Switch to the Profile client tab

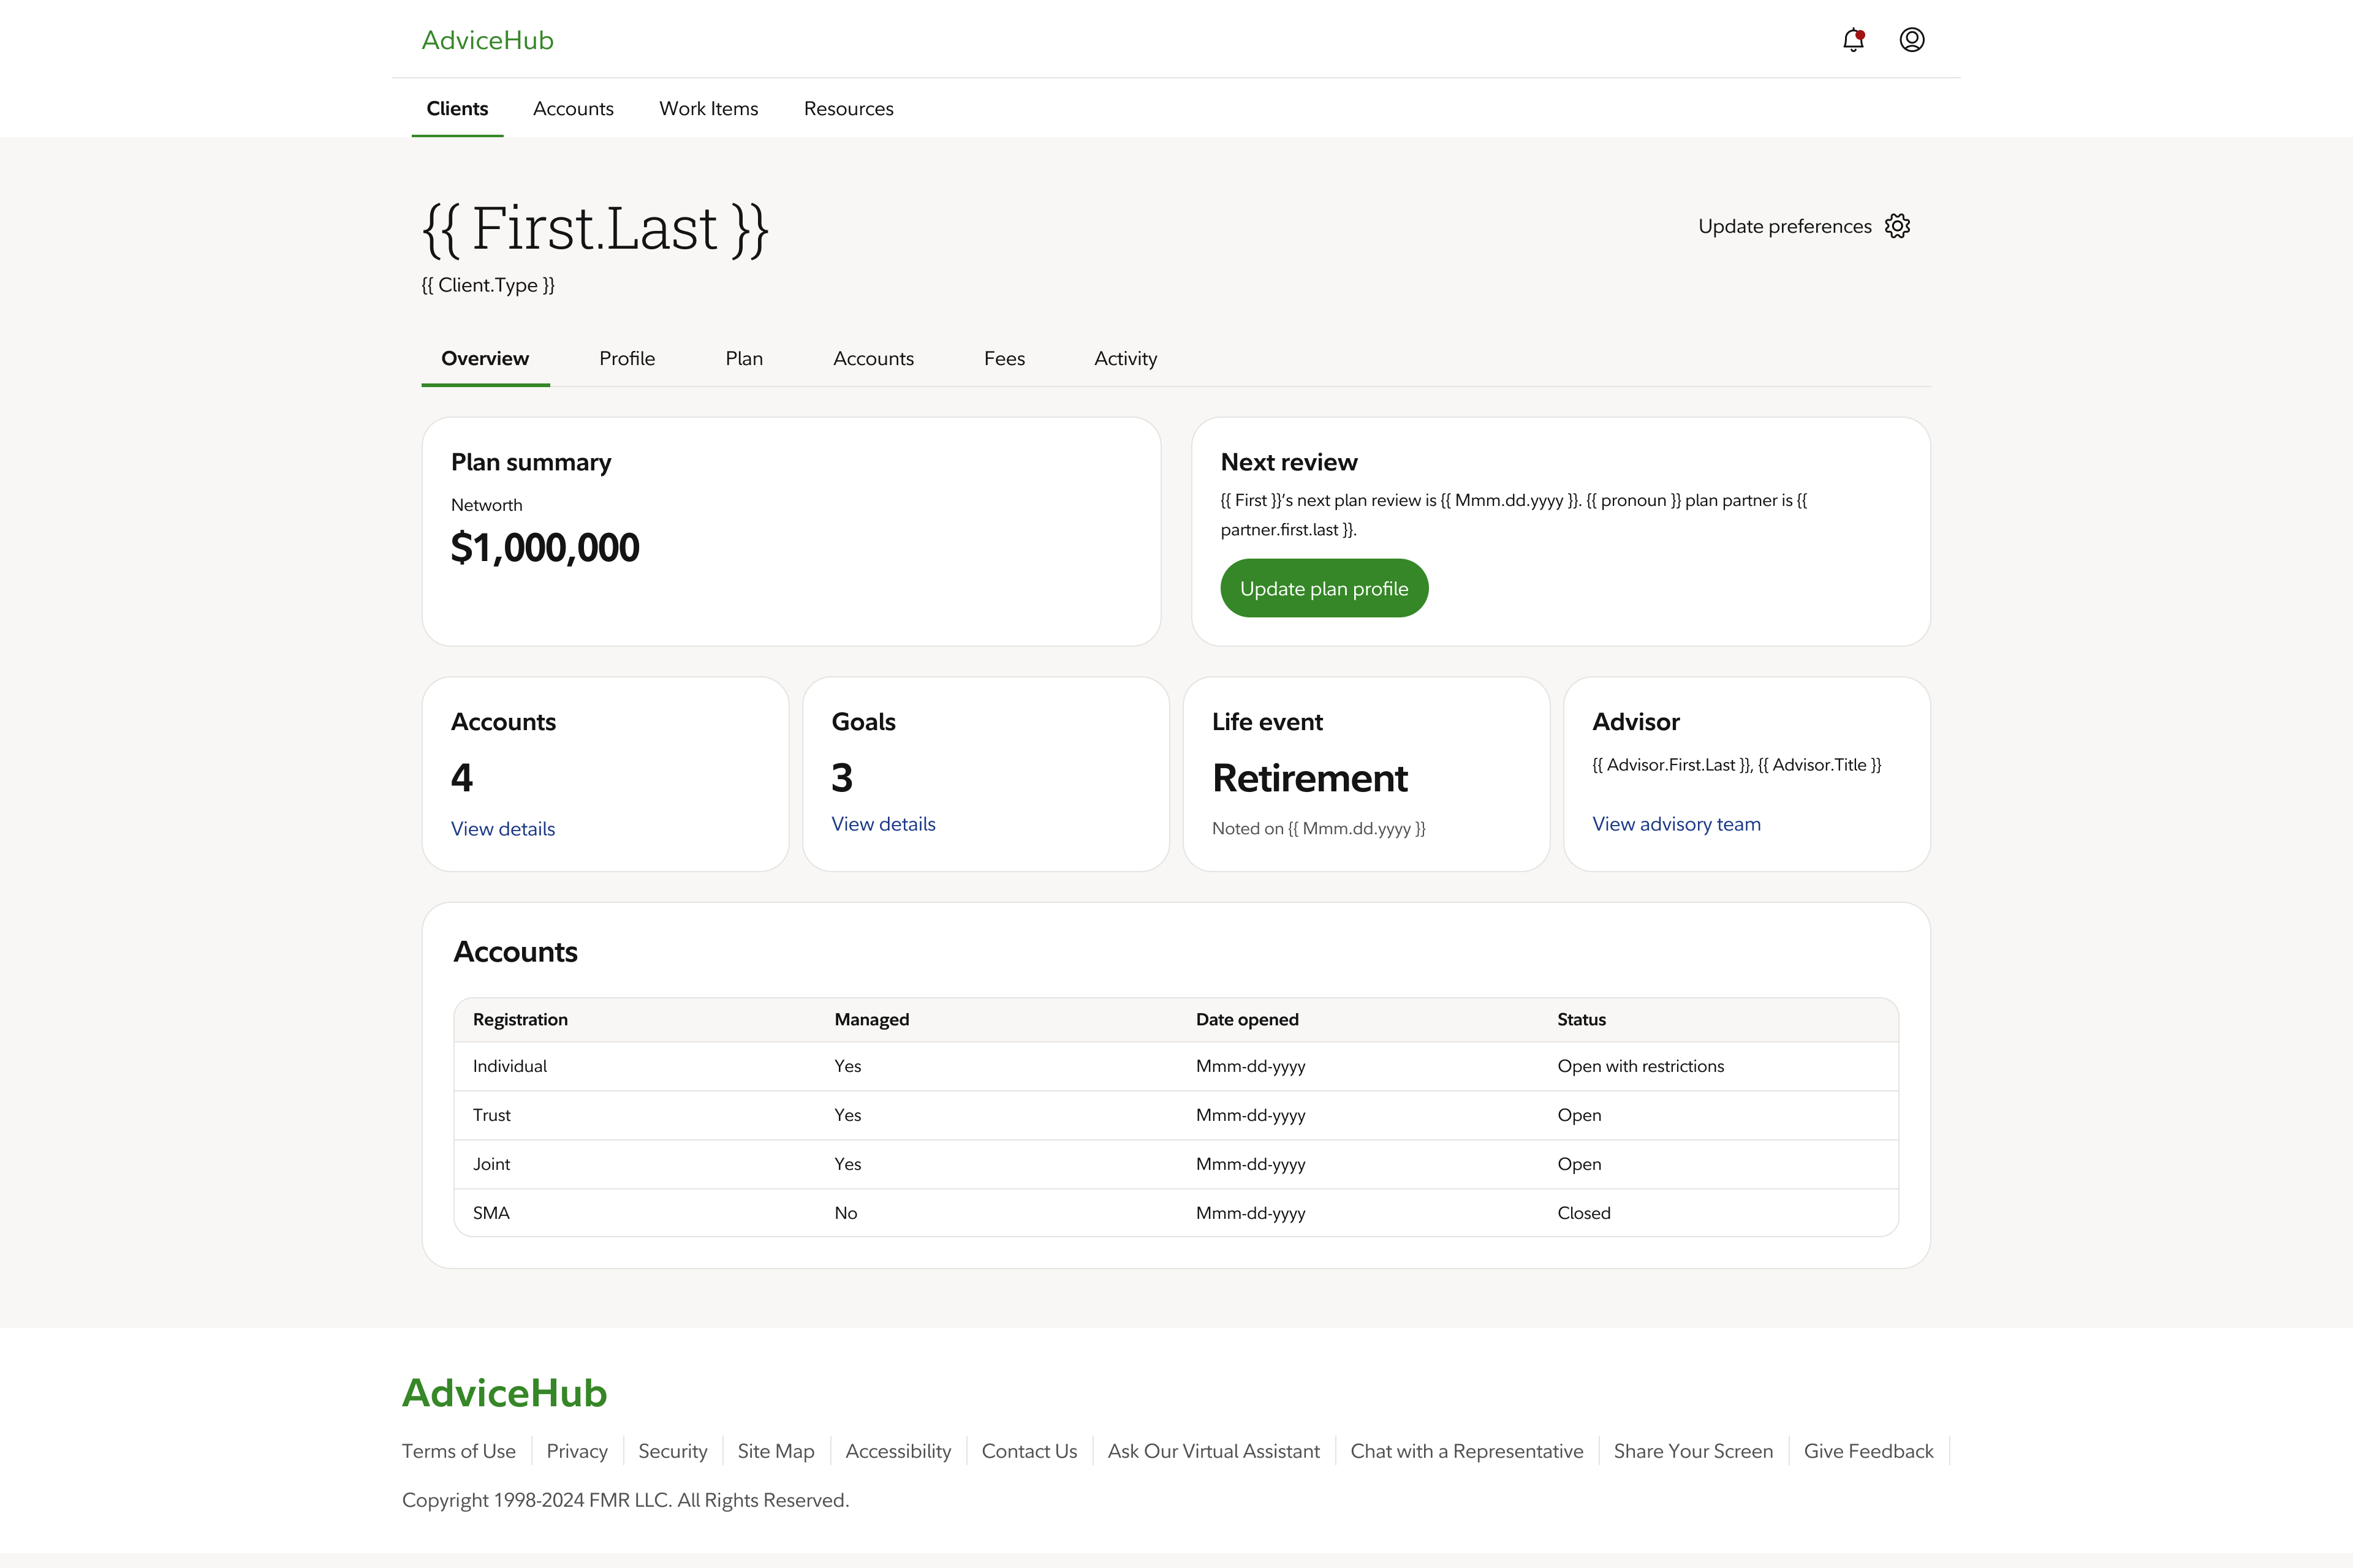click(x=627, y=358)
